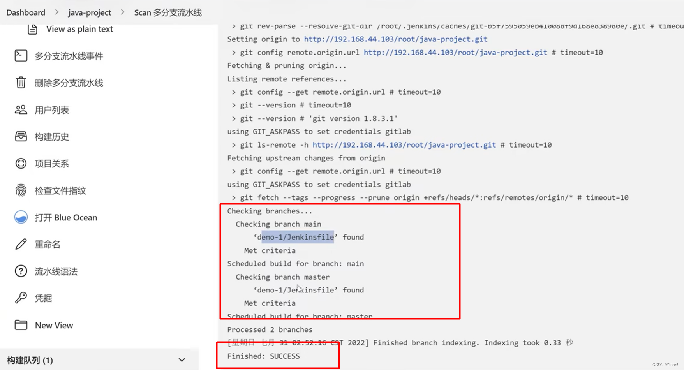
Task: Click 'demo-1/Jenkinsfile' found under branch master
Action: [295, 290]
